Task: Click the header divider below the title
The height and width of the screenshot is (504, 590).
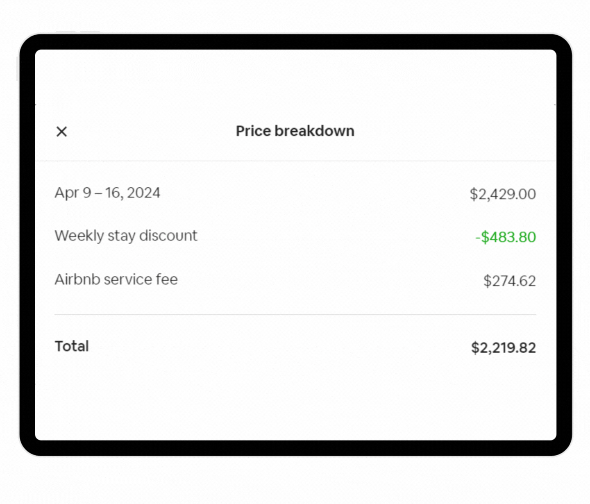Action: (295, 161)
